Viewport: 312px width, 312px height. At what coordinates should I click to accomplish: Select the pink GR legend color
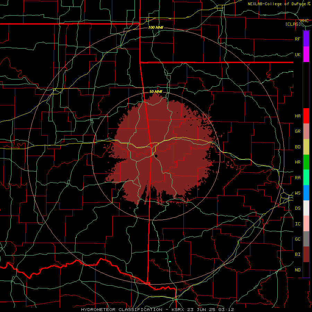(x=306, y=131)
